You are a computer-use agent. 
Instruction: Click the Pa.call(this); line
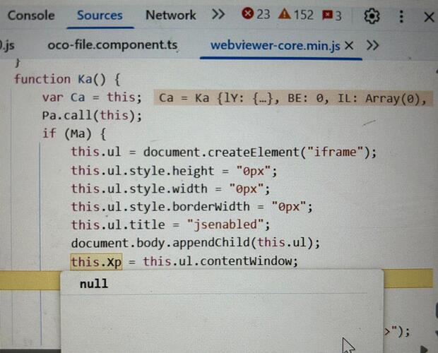[x=92, y=116]
